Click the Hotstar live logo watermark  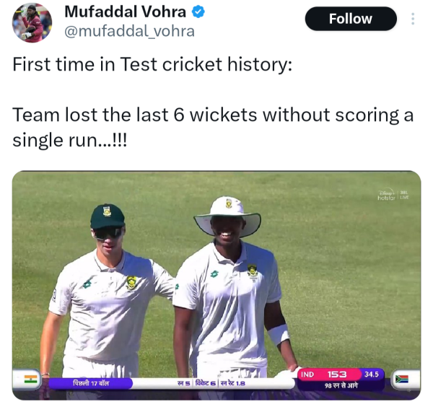click(393, 196)
